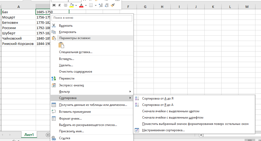The height and width of the screenshot is (141, 261).
Task: Select cell containing Шуберт
Action: click(x=19, y=33)
